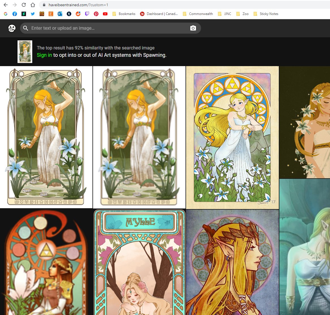The width and height of the screenshot is (330, 315).
Task: Open the Pinterest bookmark
Action: click(96, 14)
